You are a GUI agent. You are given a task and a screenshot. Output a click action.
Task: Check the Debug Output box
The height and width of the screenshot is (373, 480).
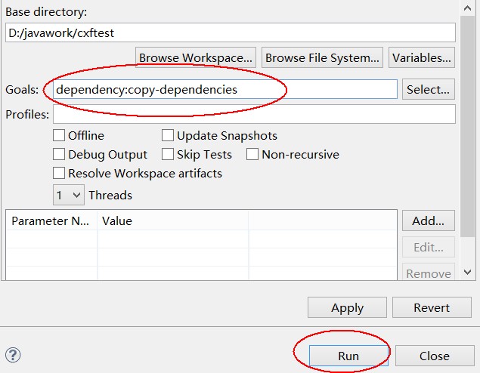[59, 155]
